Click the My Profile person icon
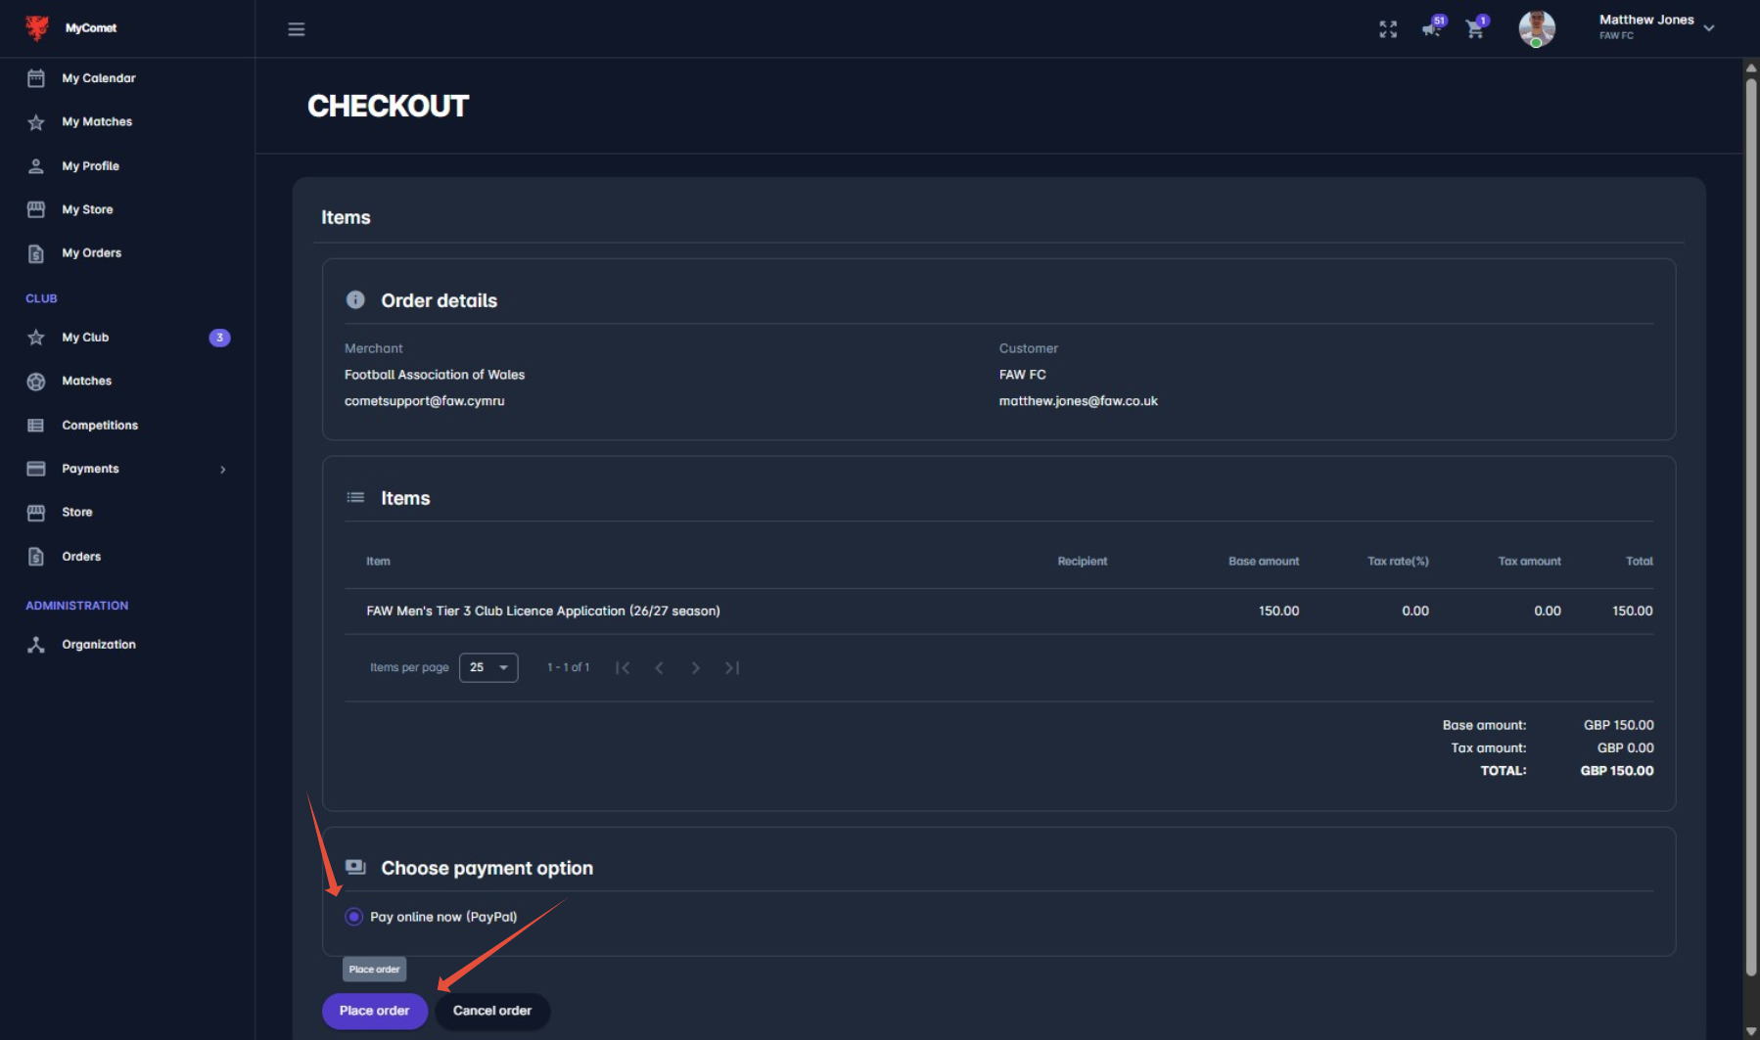 tap(36, 166)
